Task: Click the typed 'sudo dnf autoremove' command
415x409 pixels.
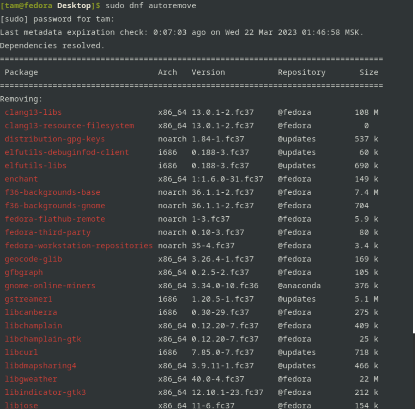Action: pos(151,6)
